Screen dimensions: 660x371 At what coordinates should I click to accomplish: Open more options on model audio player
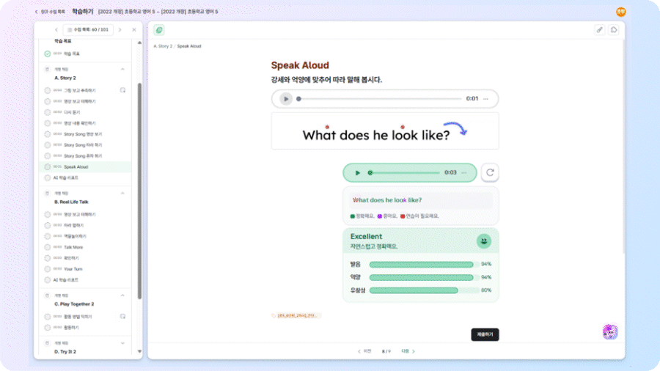tap(485, 99)
